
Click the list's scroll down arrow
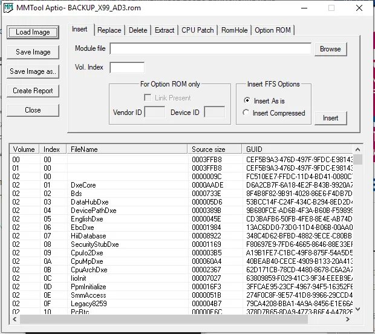click(x=358, y=309)
